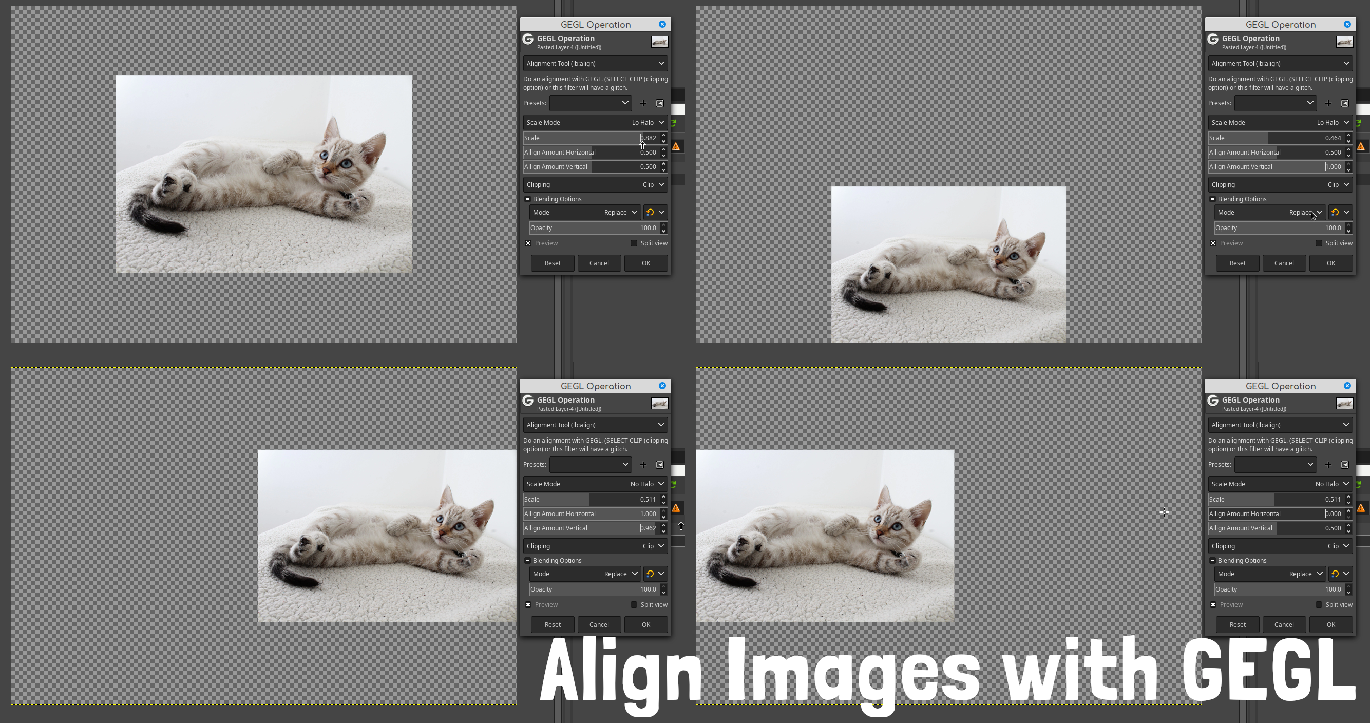Screen dimensions: 1370x723
Task: Click orange warning icon beside Horizontal 0.000 dialog
Action: point(1361,508)
